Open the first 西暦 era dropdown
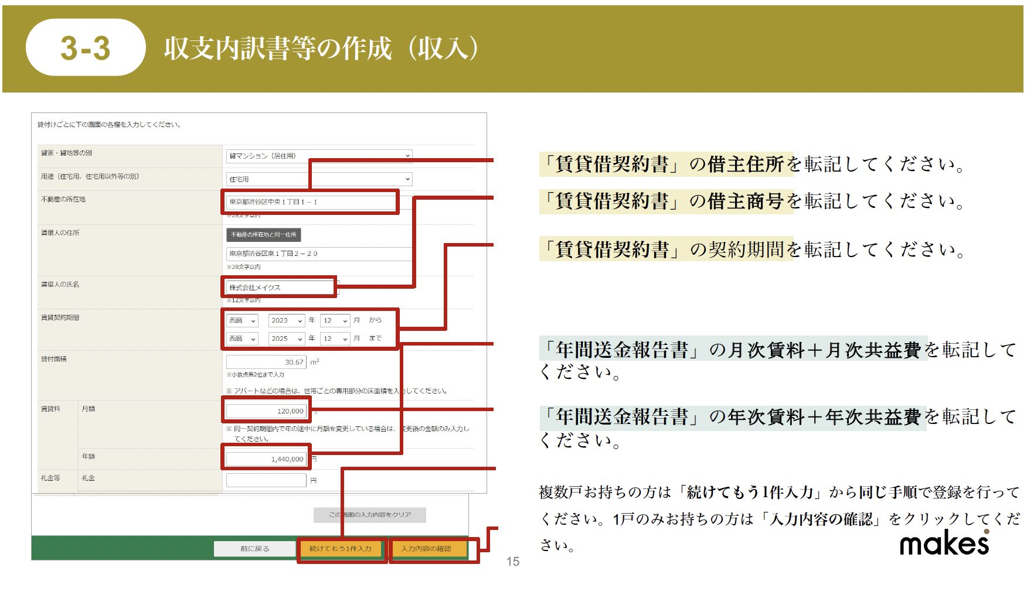 (242, 321)
